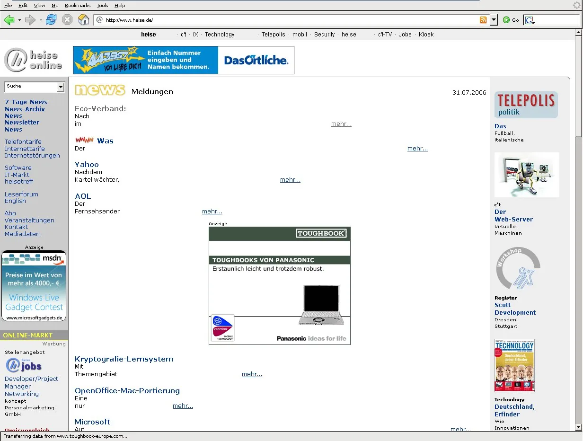583x441 pixels.
Task: Open the AOL news headline
Action: [83, 196]
